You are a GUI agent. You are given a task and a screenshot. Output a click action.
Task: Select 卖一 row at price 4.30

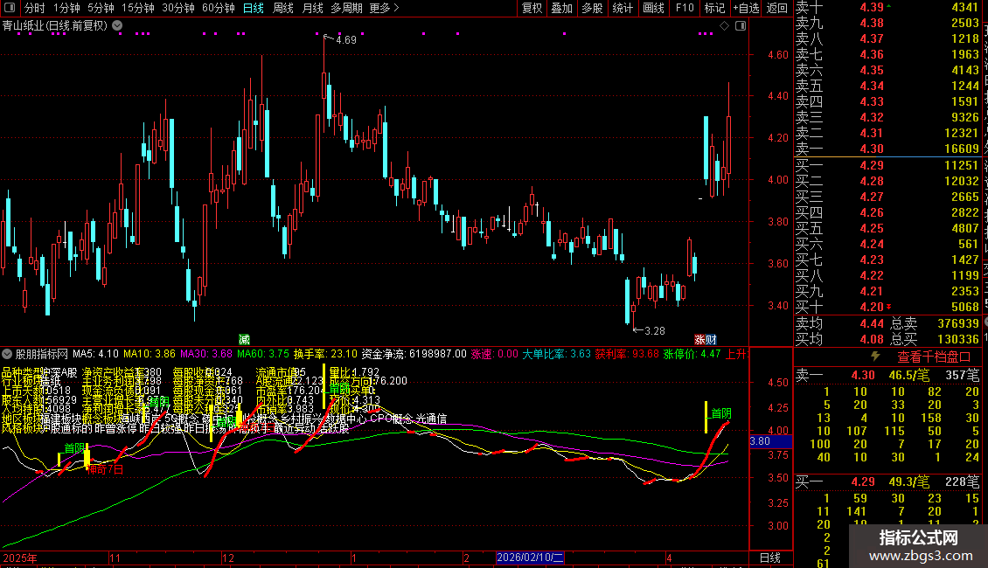[887, 149]
